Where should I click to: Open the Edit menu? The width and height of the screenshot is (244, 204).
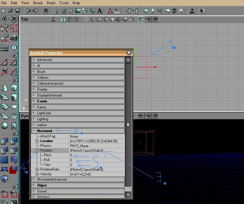tap(14, 3)
